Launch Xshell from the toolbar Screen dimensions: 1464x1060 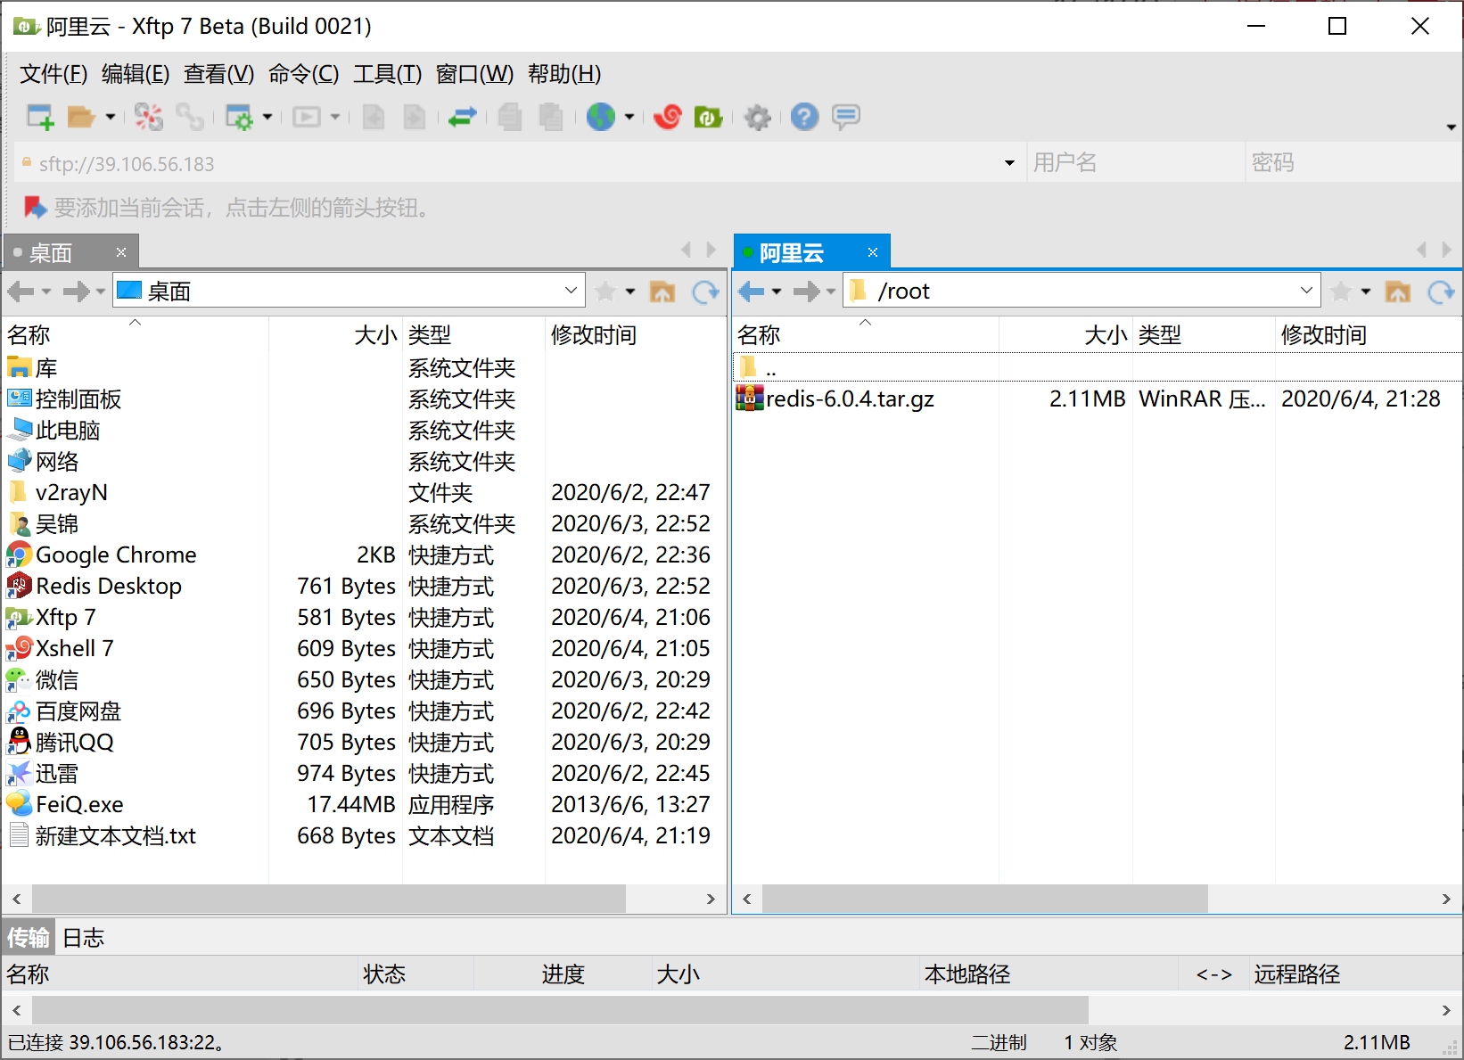click(x=668, y=117)
